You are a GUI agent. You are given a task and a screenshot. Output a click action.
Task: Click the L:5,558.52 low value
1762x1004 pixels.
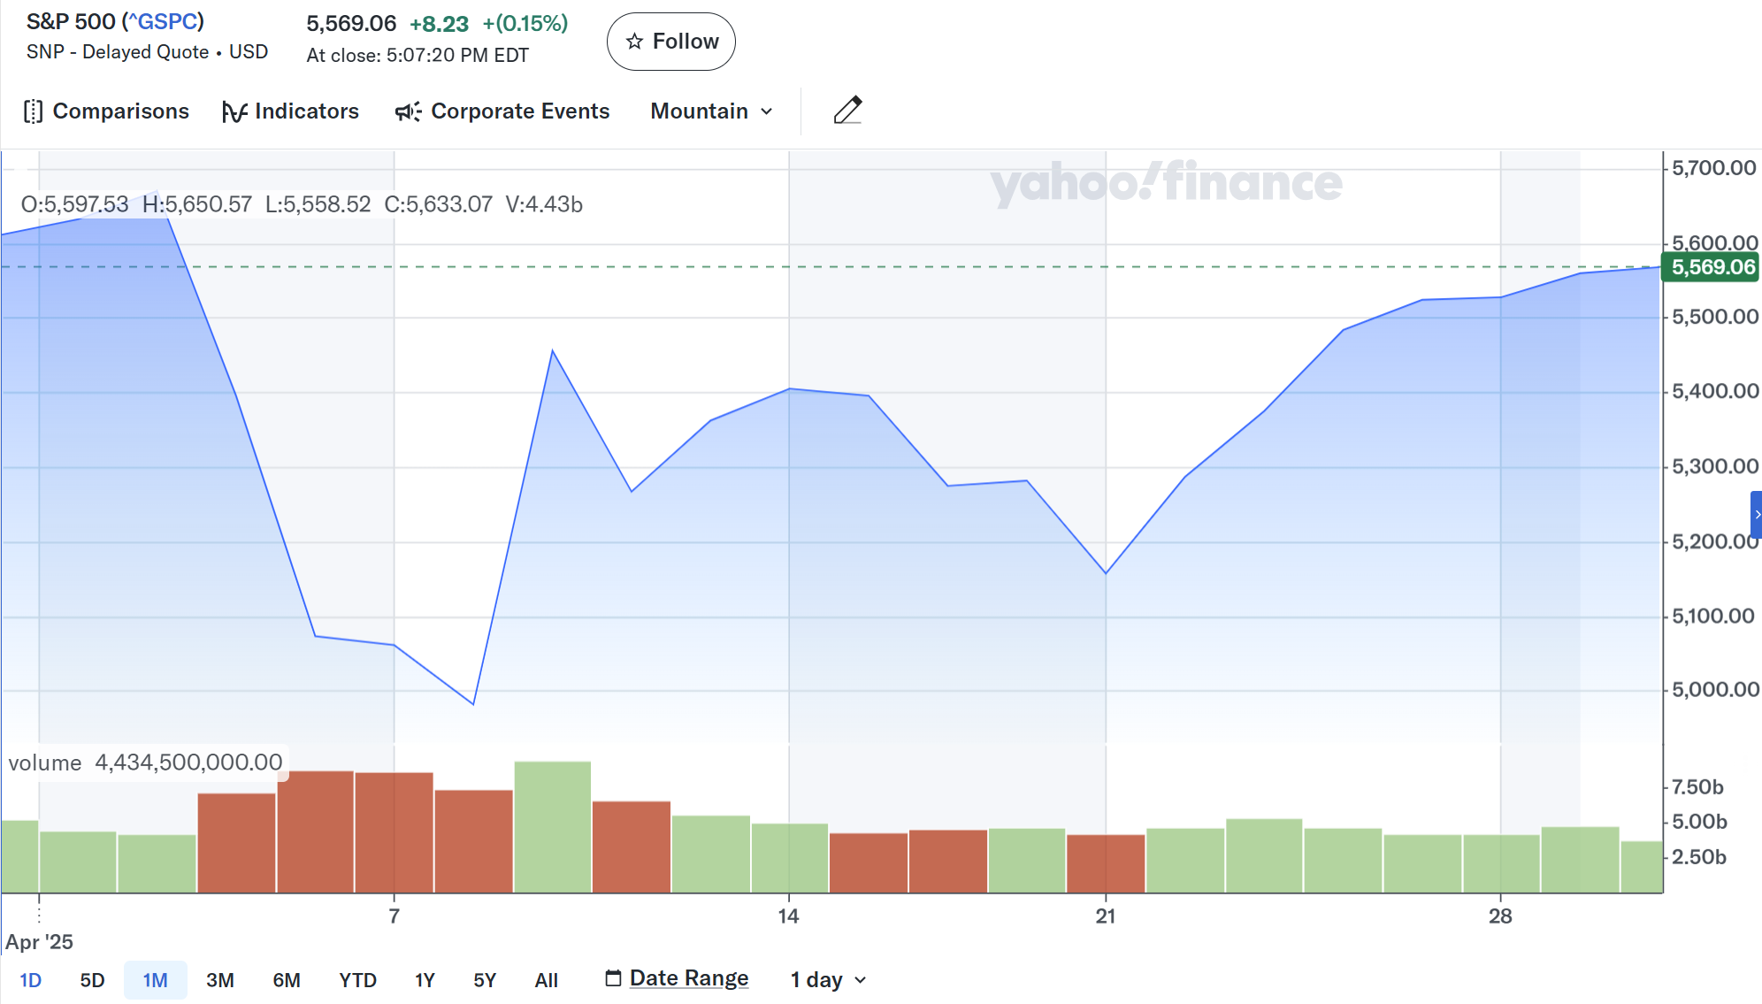[x=318, y=204]
